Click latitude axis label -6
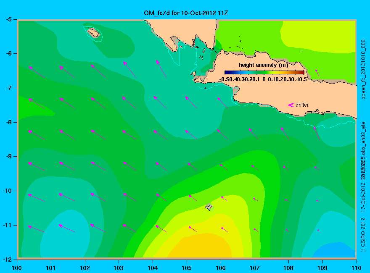Screen dimensions: 370x273 coord(8,53)
